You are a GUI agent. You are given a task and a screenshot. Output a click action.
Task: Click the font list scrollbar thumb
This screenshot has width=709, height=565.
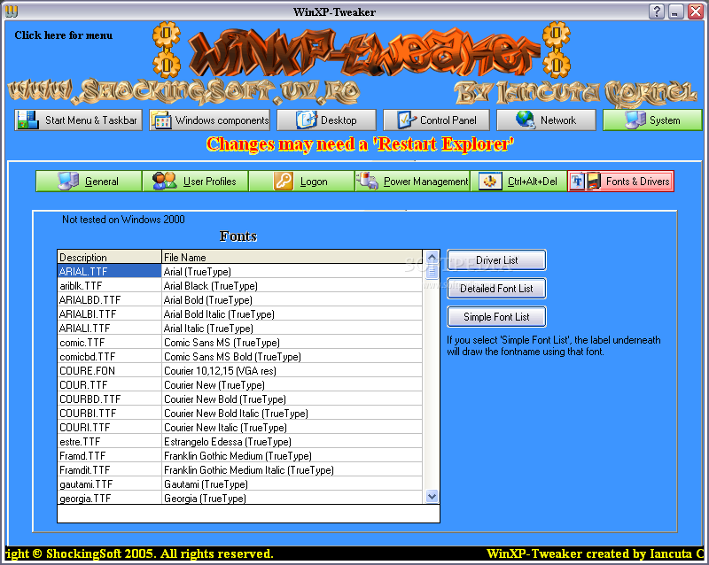click(x=432, y=271)
